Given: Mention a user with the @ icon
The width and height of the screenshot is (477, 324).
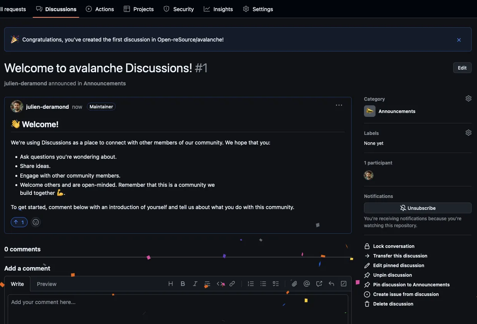Looking at the screenshot, I should point(307,284).
